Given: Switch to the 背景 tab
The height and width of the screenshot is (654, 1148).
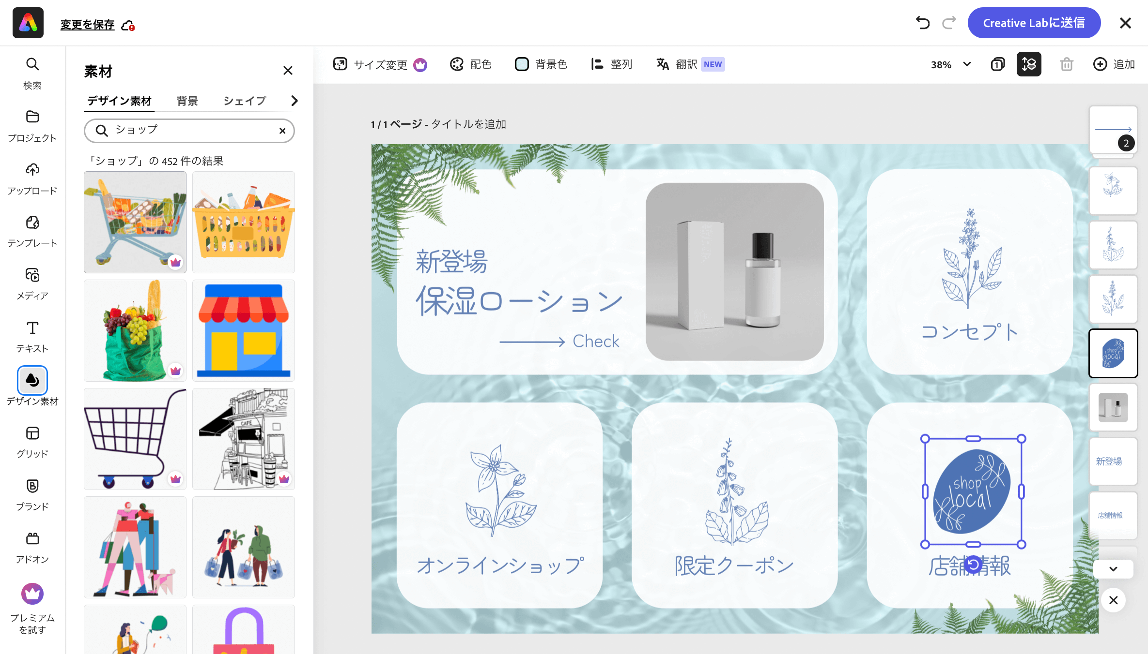Looking at the screenshot, I should (187, 101).
